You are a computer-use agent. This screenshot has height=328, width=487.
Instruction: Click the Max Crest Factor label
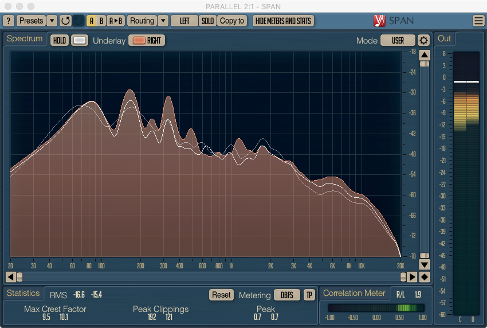55,309
